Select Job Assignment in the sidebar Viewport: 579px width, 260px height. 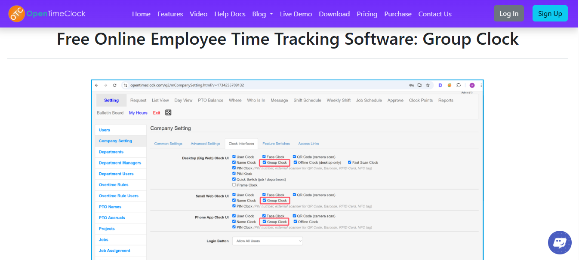pyautogui.click(x=120, y=251)
